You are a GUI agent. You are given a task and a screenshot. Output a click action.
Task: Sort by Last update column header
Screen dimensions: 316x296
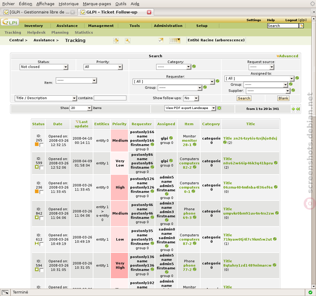(81, 124)
